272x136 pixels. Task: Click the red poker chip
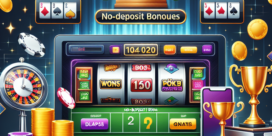pos(66,97)
